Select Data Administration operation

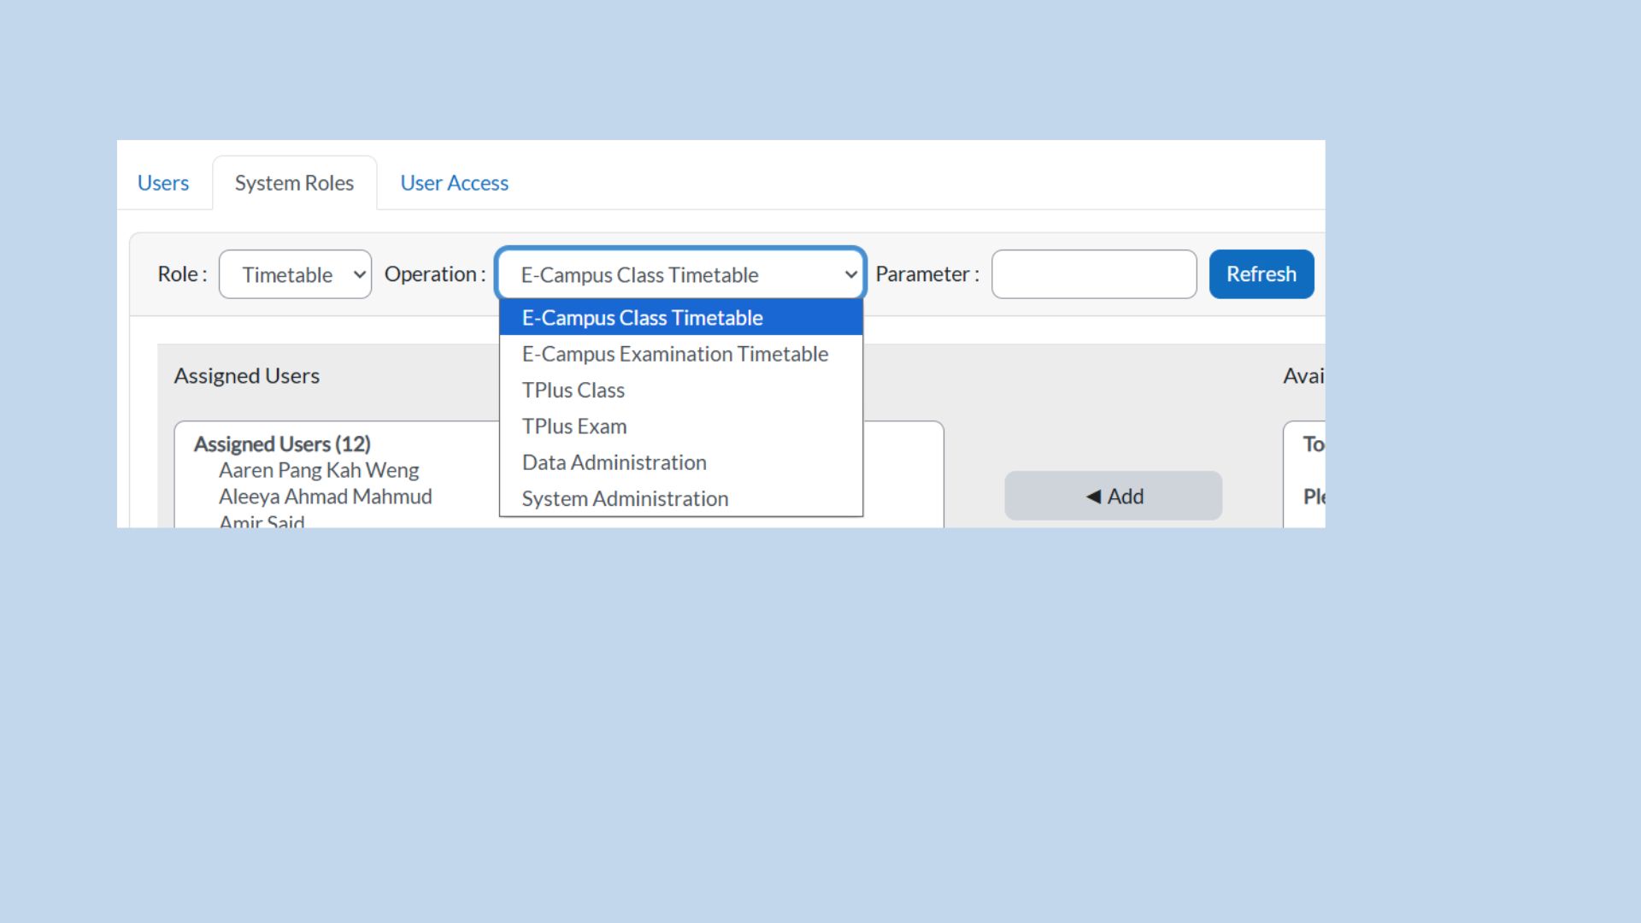pos(614,462)
